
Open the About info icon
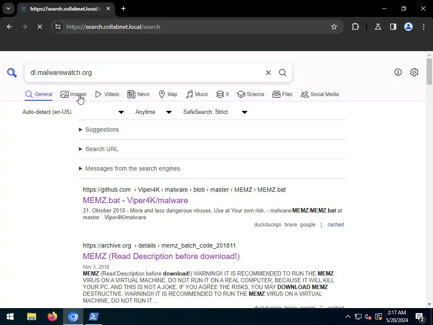pyautogui.click(x=398, y=72)
